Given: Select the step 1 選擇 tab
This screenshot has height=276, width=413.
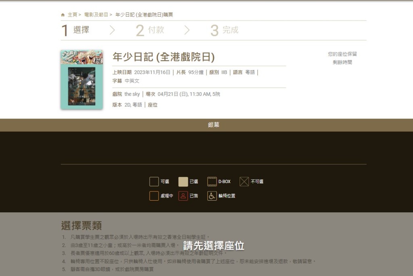Looking at the screenshot, I should point(75,30).
